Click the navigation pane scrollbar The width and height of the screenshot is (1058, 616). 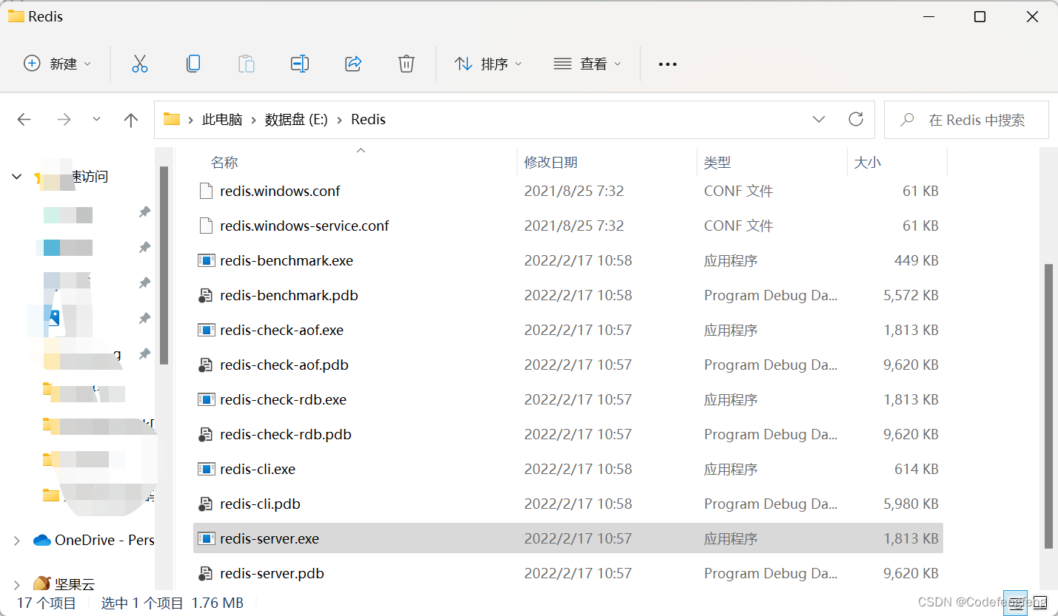(x=164, y=265)
